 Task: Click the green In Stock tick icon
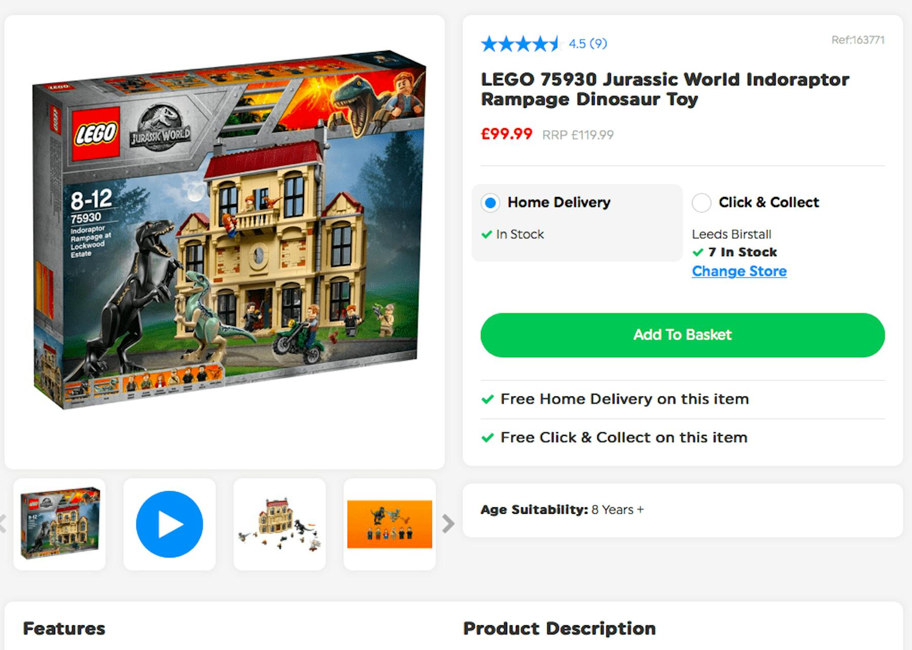[487, 234]
